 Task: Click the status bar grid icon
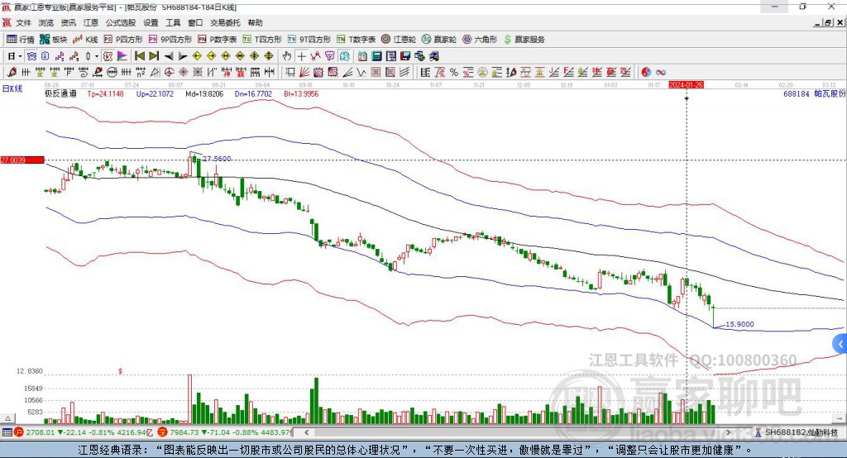pos(7,432)
